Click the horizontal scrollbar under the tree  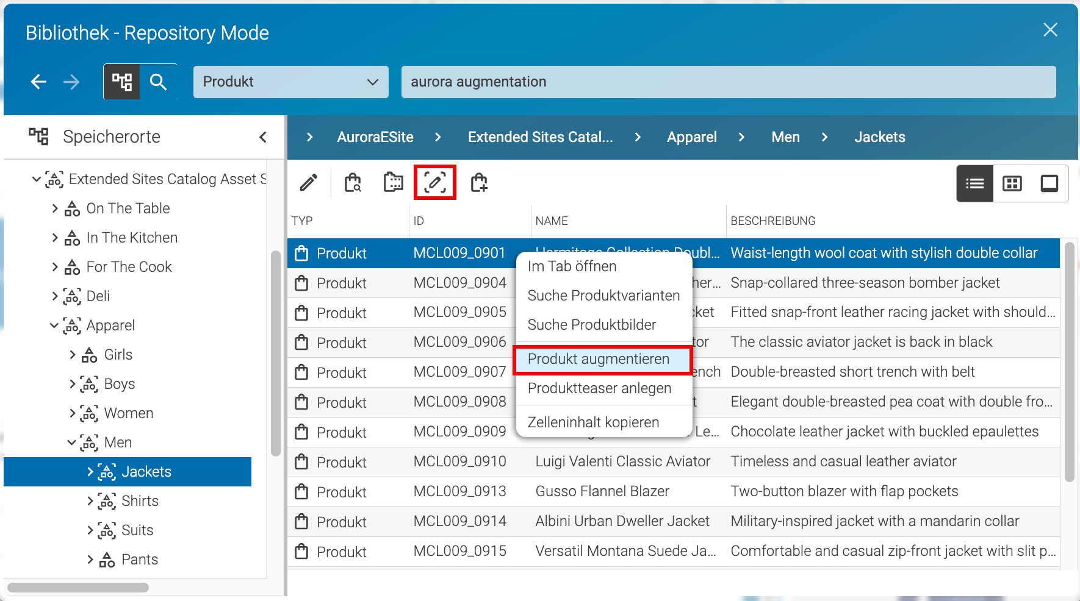pyautogui.click(x=78, y=588)
